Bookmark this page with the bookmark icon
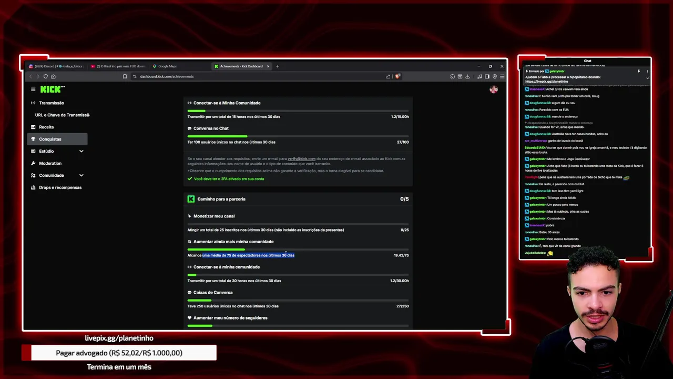 click(x=125, y=76)
